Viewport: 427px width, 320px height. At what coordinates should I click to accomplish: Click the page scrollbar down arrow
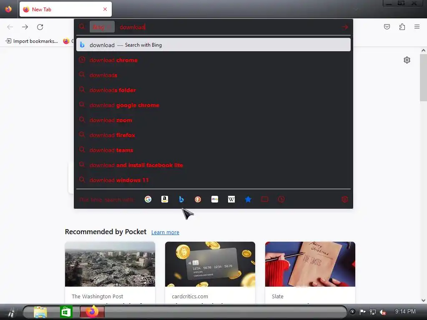(423, 300)
